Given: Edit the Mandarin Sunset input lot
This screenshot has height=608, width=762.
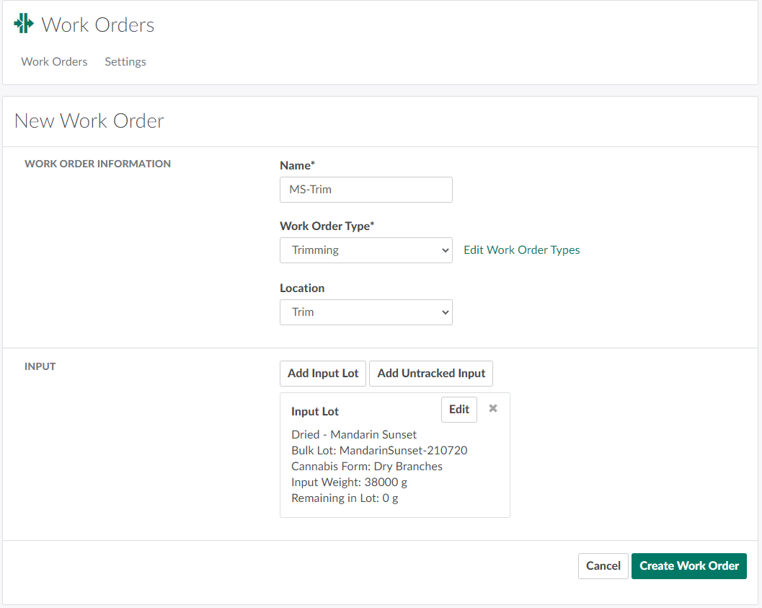Looking at the screenshot, I should (x=458, y=410).
